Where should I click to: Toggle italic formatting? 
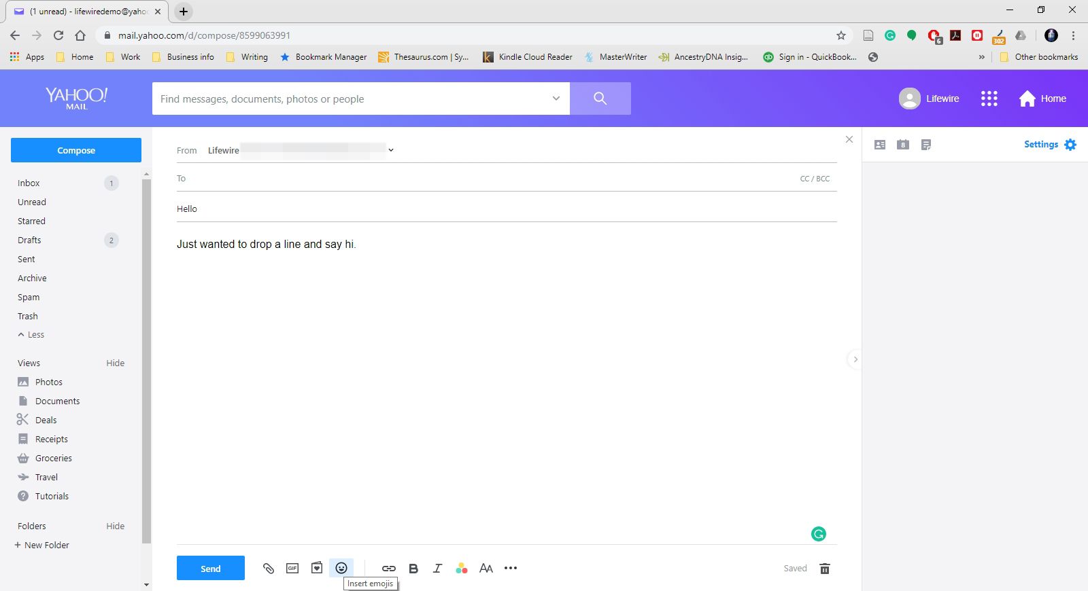pos(437,569)
